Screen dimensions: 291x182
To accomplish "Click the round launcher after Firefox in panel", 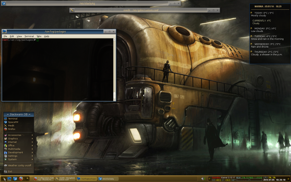I will [x=27, y=179].
